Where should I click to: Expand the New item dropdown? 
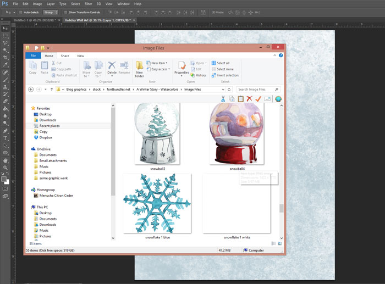pos(167,63)
